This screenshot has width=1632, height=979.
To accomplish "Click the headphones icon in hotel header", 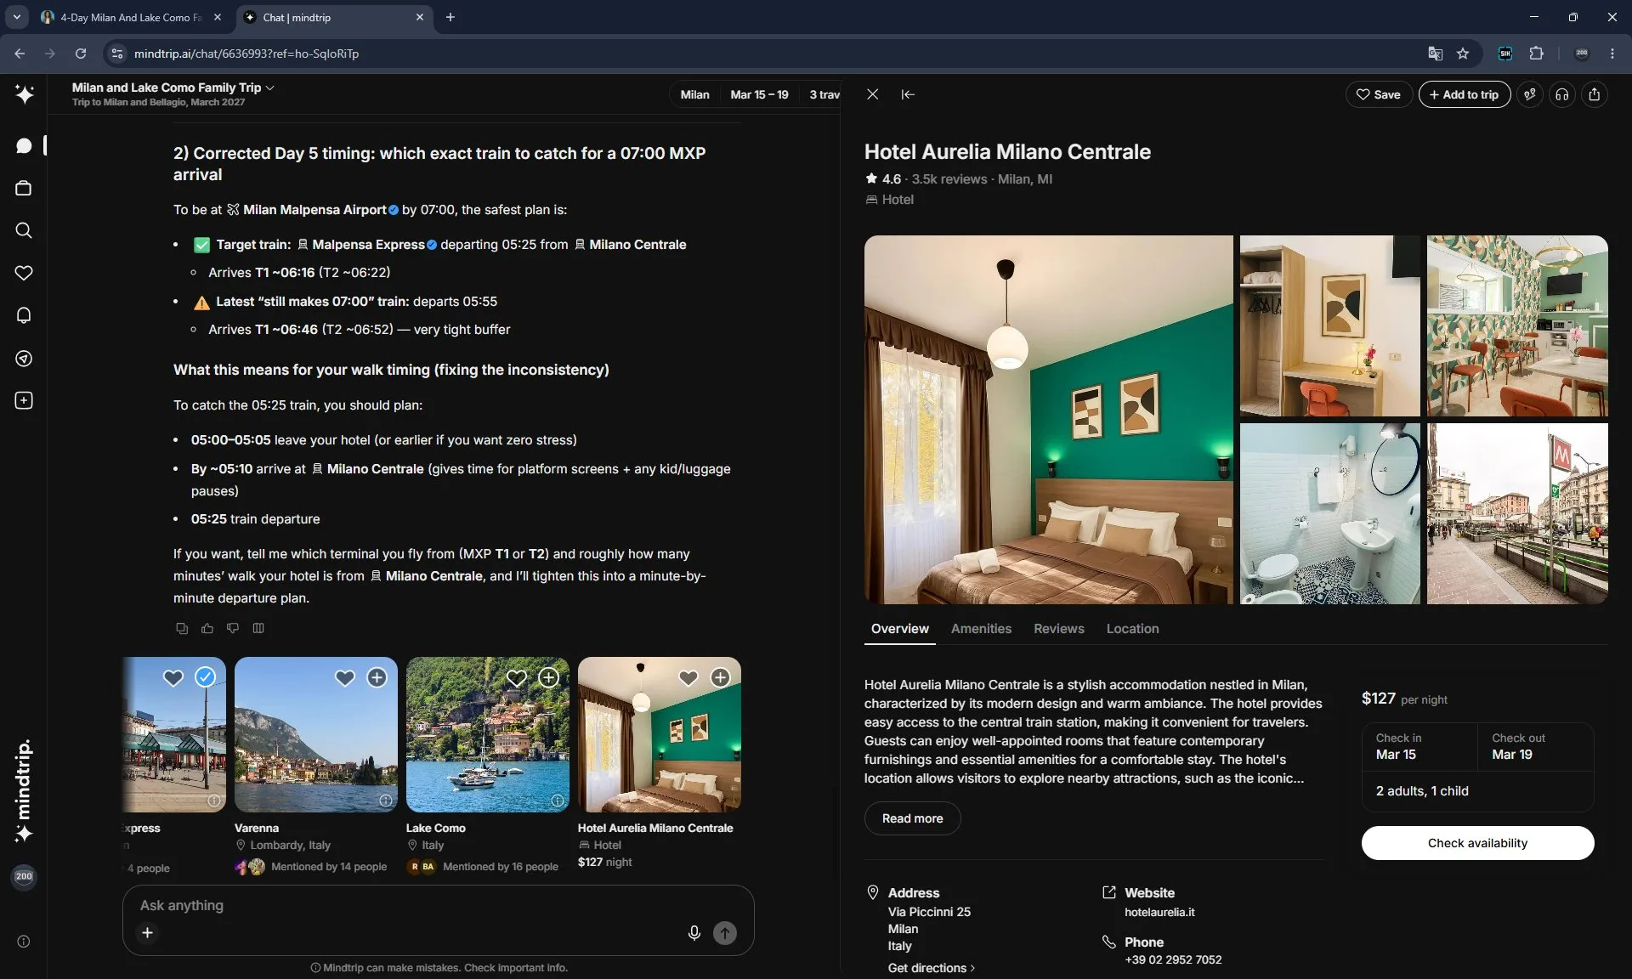I will point(1562,94).
